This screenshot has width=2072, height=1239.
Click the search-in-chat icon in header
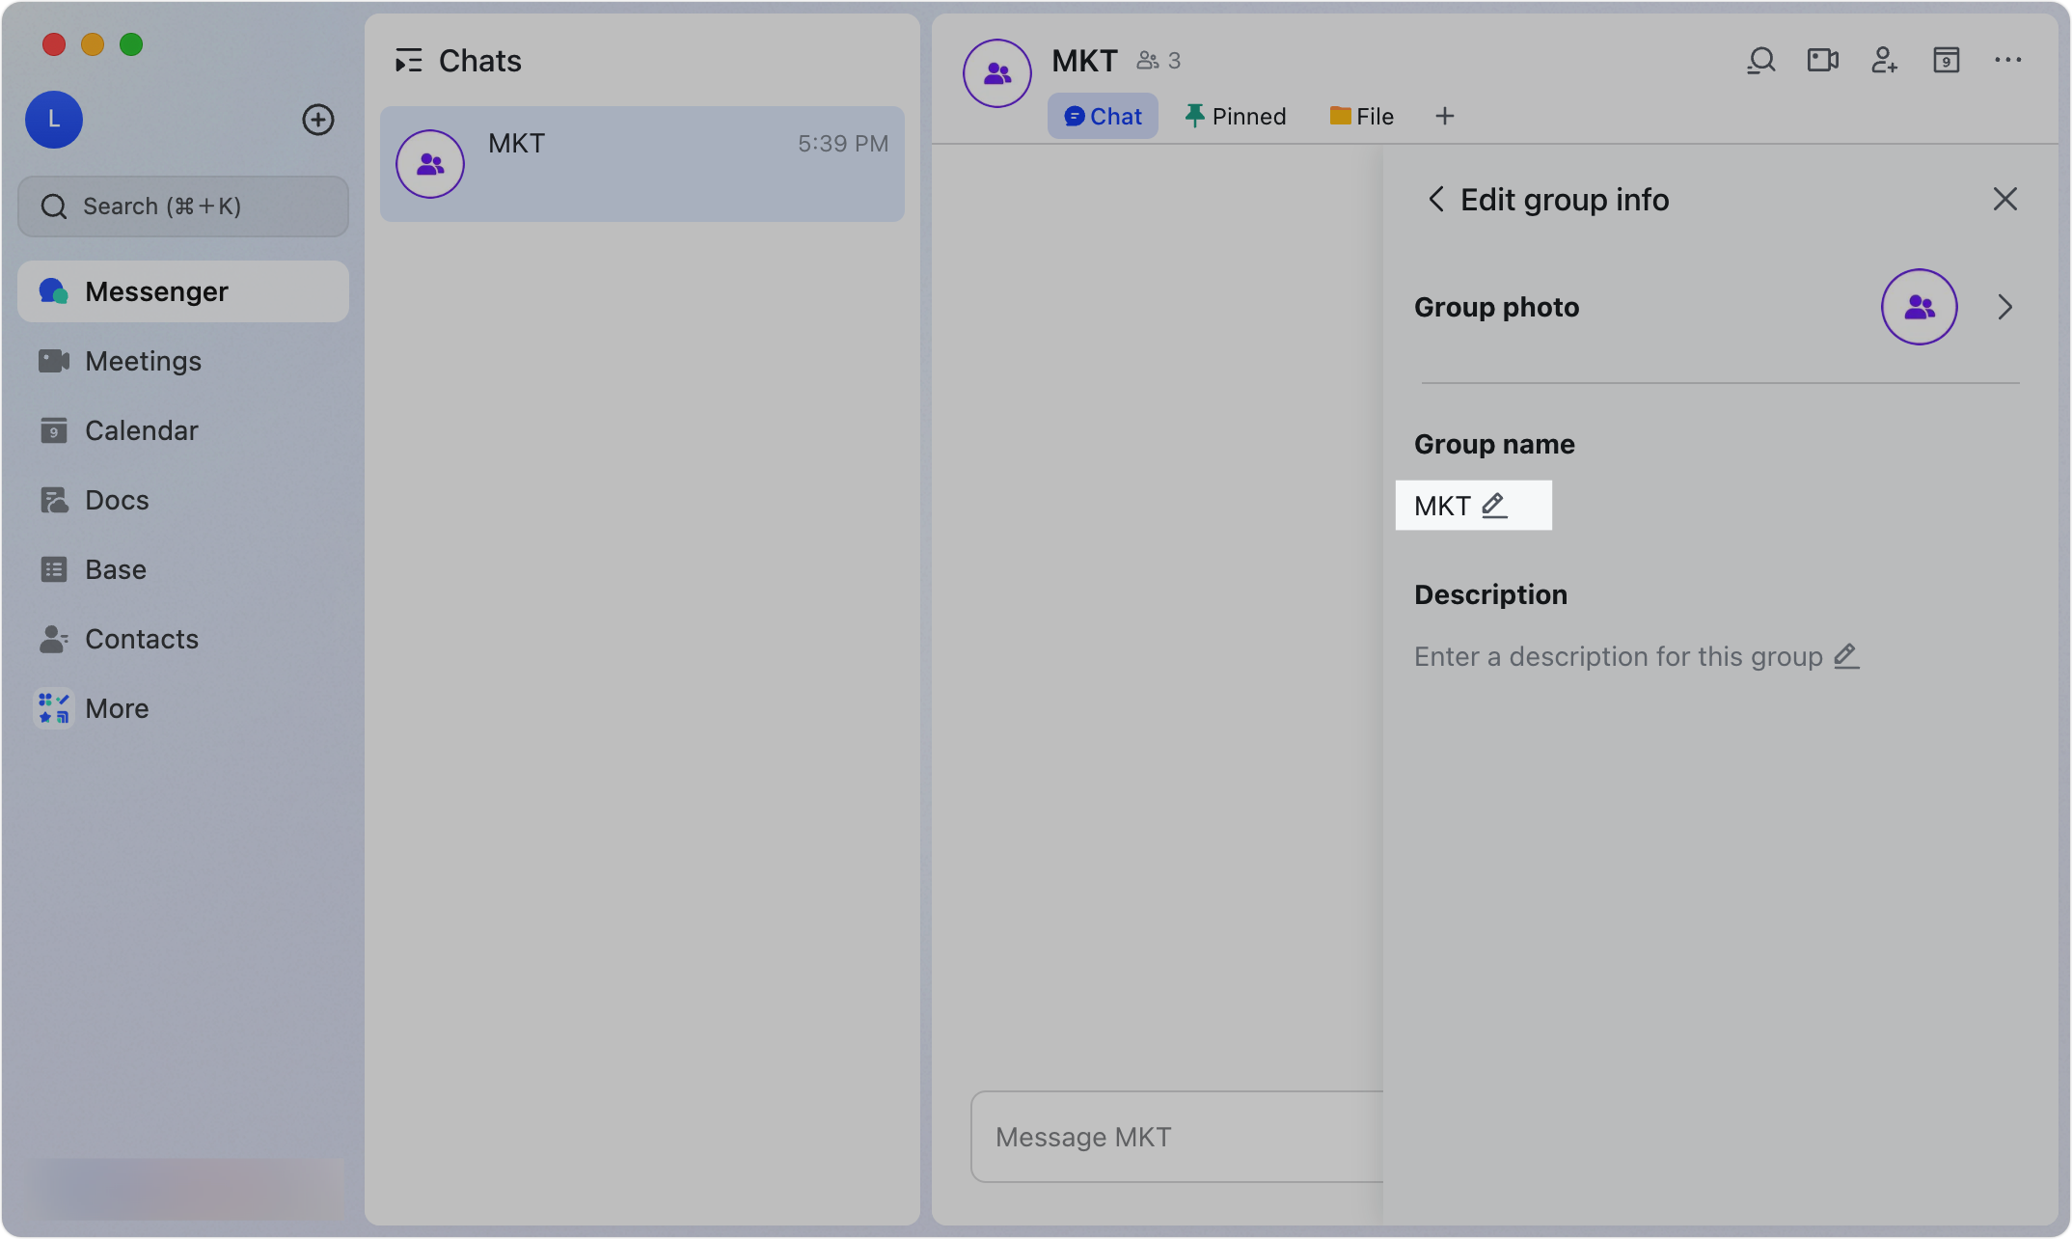(1760, 61)
